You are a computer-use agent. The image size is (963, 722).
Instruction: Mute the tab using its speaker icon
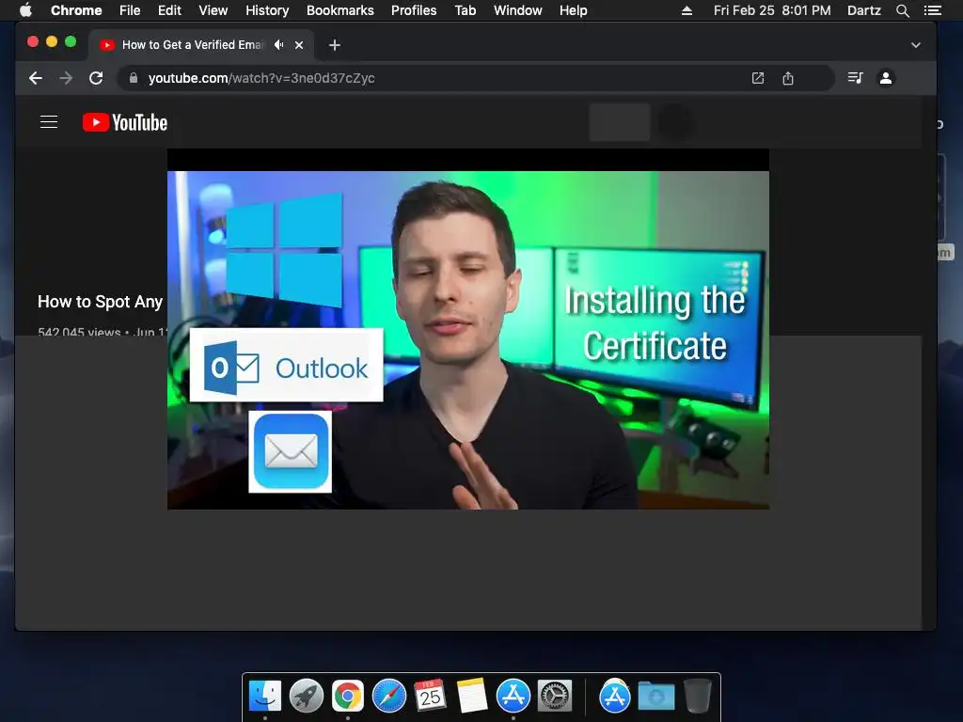point(278,45)
